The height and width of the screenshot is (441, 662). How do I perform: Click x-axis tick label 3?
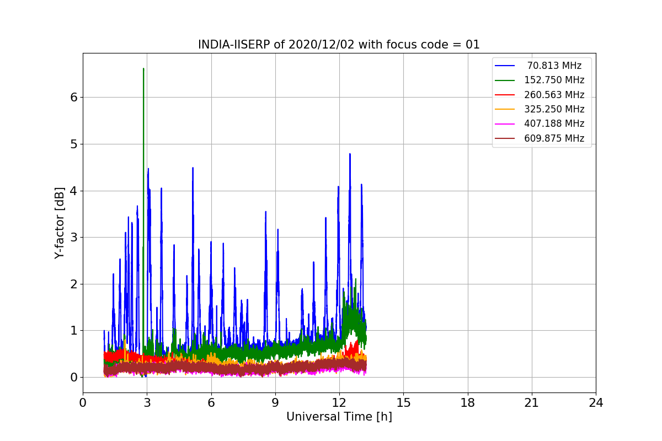point(147,403)
